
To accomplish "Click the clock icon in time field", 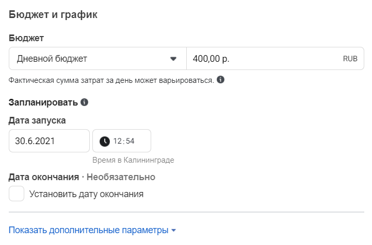I will click(105, 142).
